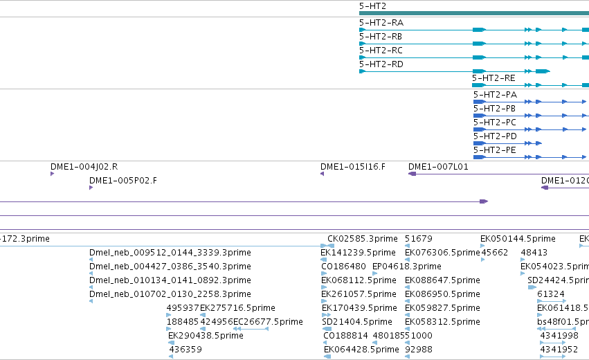Screen dimensions: 589x360
Task: Click the EC26677.5prime spliced feature glyph
Action: 251,329
